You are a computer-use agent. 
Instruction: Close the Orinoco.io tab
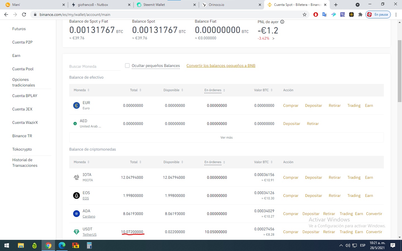pos(260,5)
